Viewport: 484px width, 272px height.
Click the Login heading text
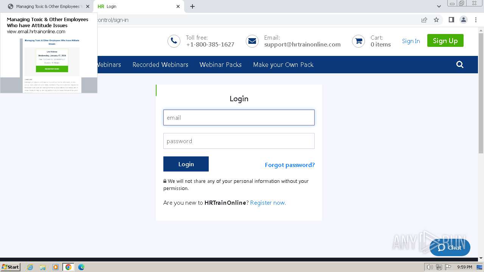pos(239,99)
